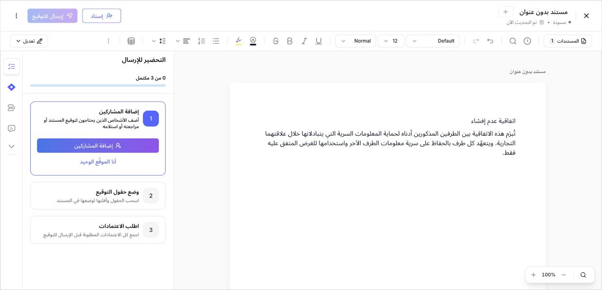
Task: Open the header three-dots menu
Action: [x=16, y=16]
